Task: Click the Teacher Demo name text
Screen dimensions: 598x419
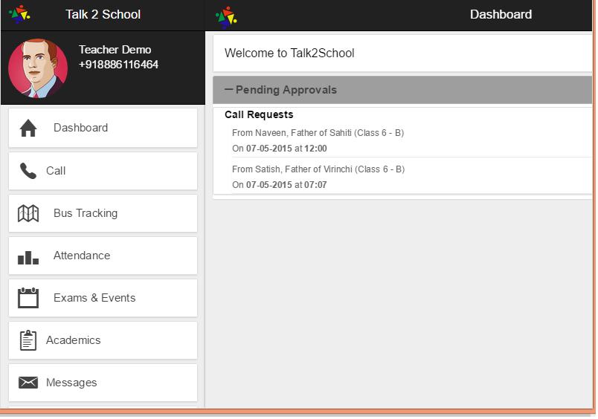Action: 115,50
